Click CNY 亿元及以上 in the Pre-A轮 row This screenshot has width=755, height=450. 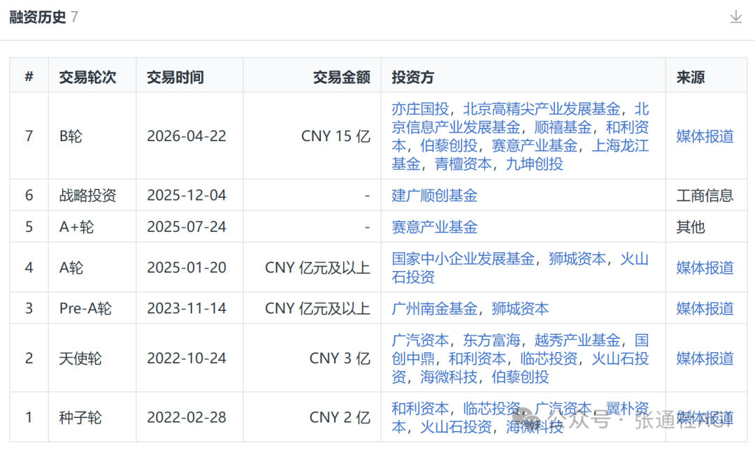(x=318, y=309)
